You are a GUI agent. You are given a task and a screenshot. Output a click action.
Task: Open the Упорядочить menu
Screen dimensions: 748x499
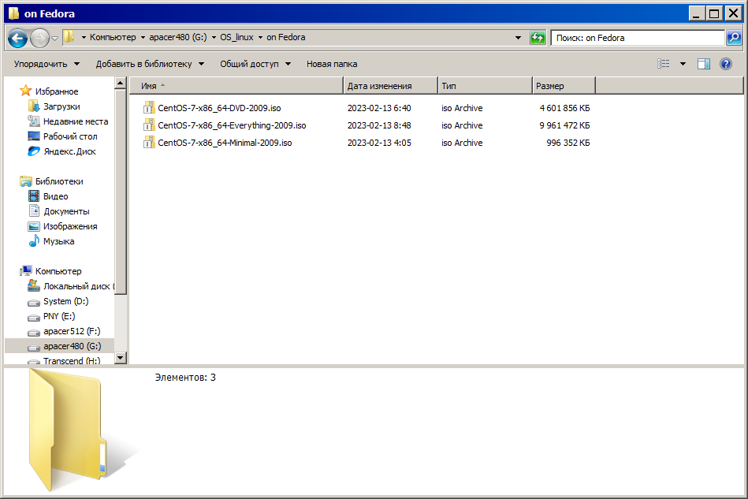[47, 64]
